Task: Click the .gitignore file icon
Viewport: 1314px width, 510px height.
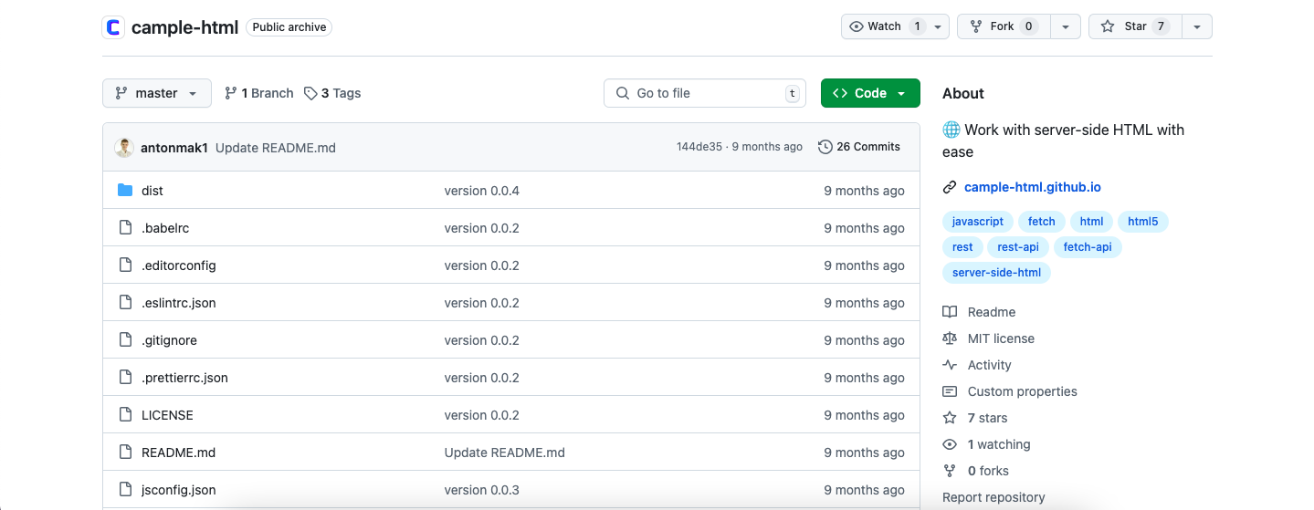Action: pos(125,340)
